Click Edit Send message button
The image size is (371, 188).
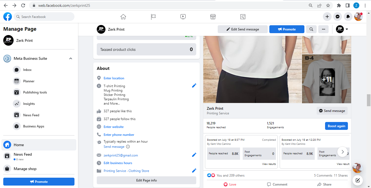click(x=243, y=29)
